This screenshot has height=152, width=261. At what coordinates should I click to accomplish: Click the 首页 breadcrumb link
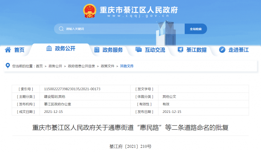click(x=39, y=66)
